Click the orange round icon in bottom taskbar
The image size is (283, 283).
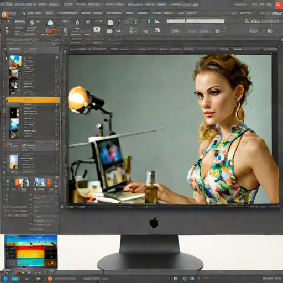tap(50, 279)
